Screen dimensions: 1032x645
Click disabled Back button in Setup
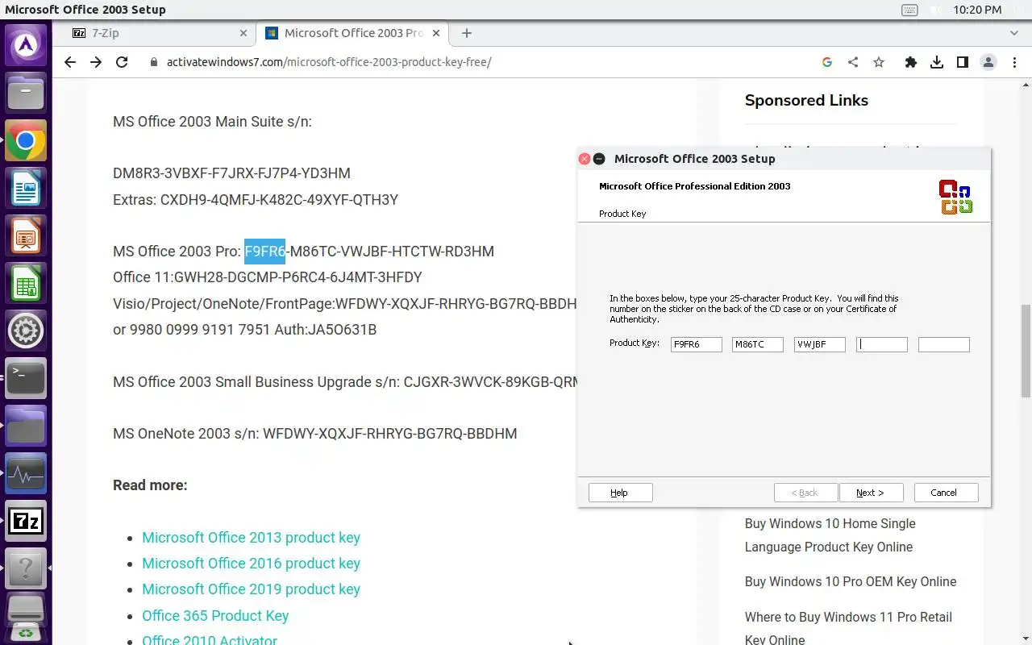pos(805,493)
